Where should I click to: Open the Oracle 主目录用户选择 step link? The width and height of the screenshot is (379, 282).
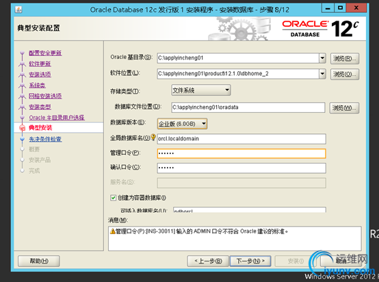tap(57, 118)
